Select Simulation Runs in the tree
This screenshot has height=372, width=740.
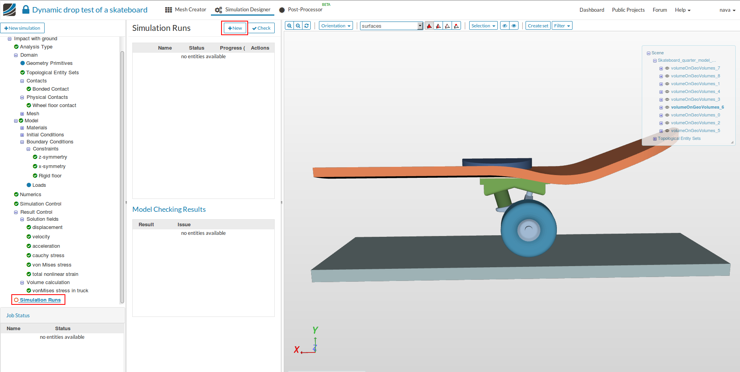[40, 300]
